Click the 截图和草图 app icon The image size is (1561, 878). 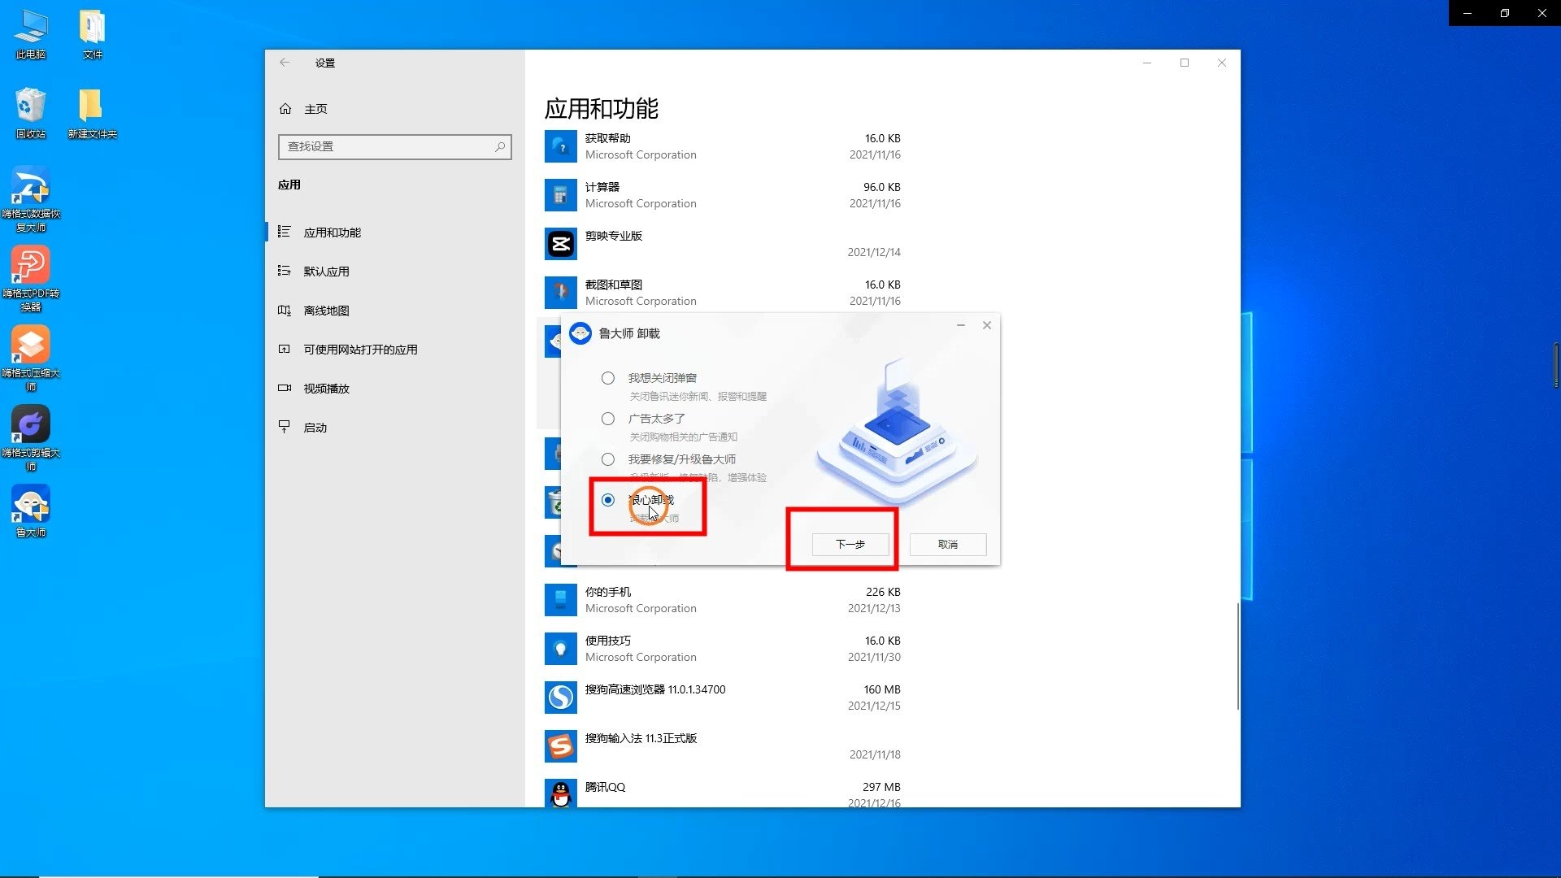[560, 293]
